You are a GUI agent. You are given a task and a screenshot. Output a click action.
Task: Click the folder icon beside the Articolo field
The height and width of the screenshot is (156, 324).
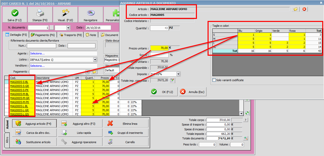pos(295,9)
